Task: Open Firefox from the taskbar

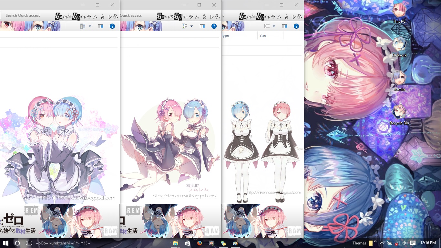Action: (x=199, y=243)
